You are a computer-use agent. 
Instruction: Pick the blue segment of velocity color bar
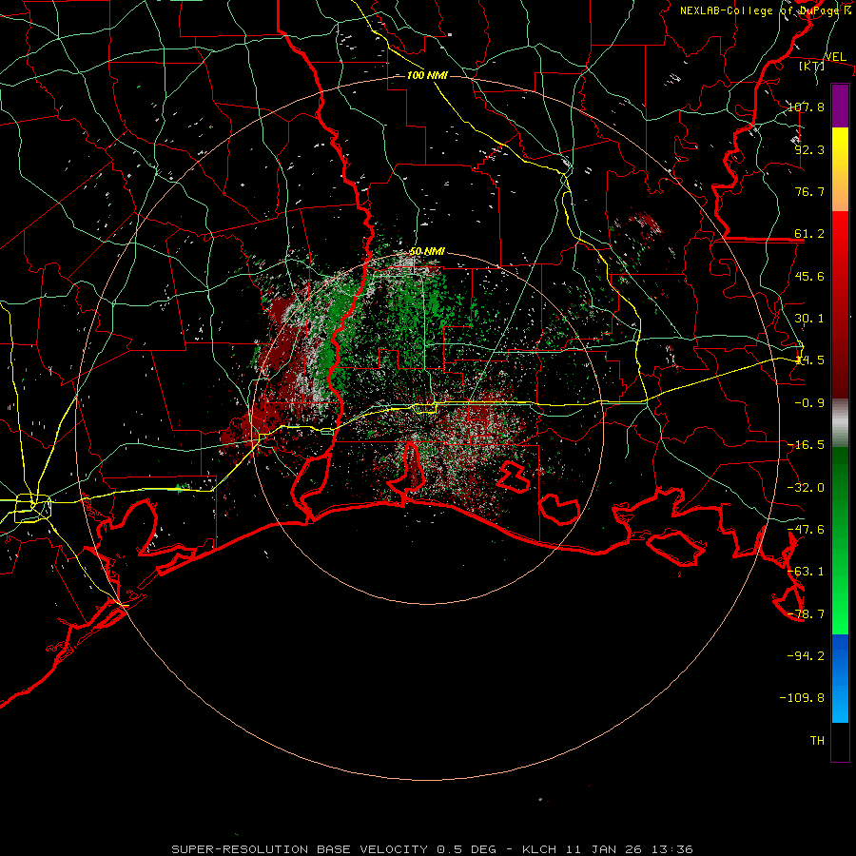(x=840, y=655)
